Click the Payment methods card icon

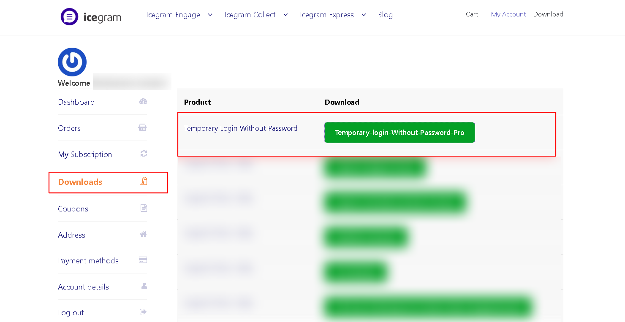143,260
